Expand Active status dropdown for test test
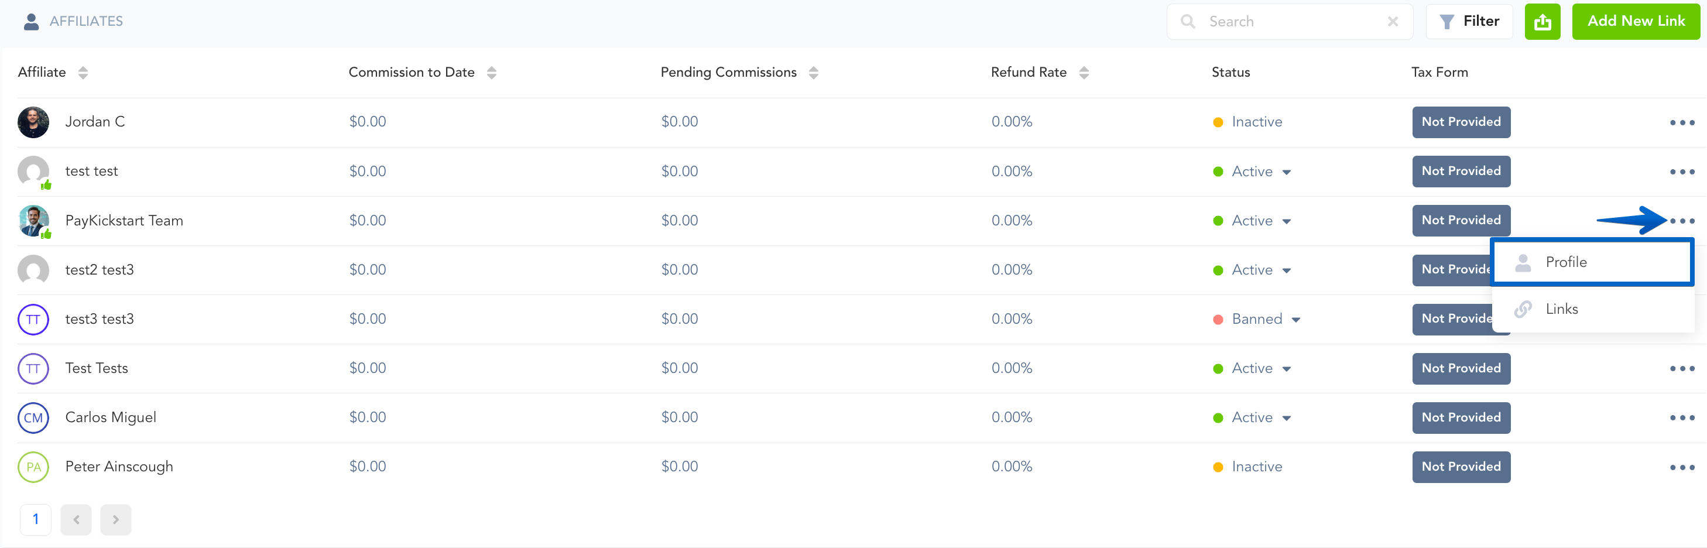Viewport: 1707px width, 548px height. [1286, 172]
